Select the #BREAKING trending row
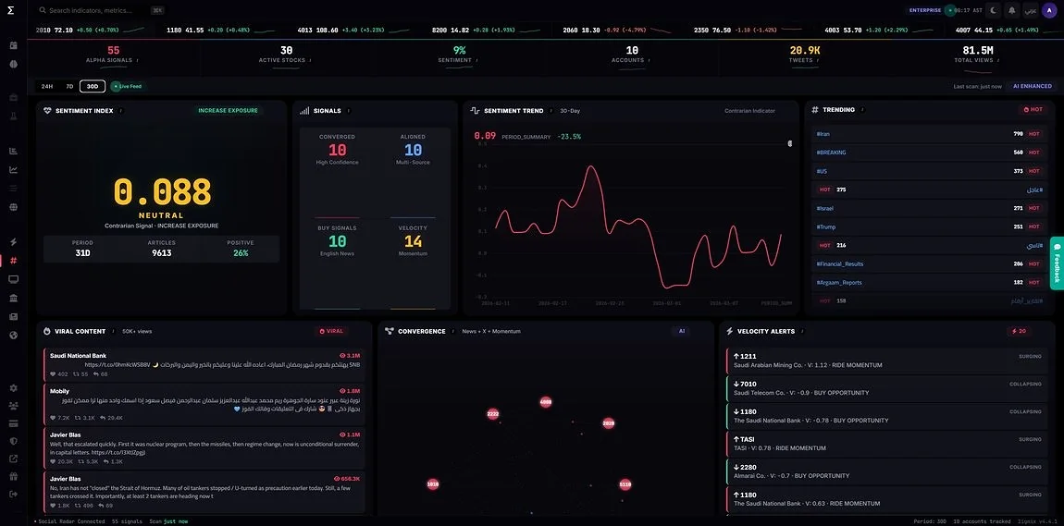Screen dimensions: 1064x526 coord(929,153)
